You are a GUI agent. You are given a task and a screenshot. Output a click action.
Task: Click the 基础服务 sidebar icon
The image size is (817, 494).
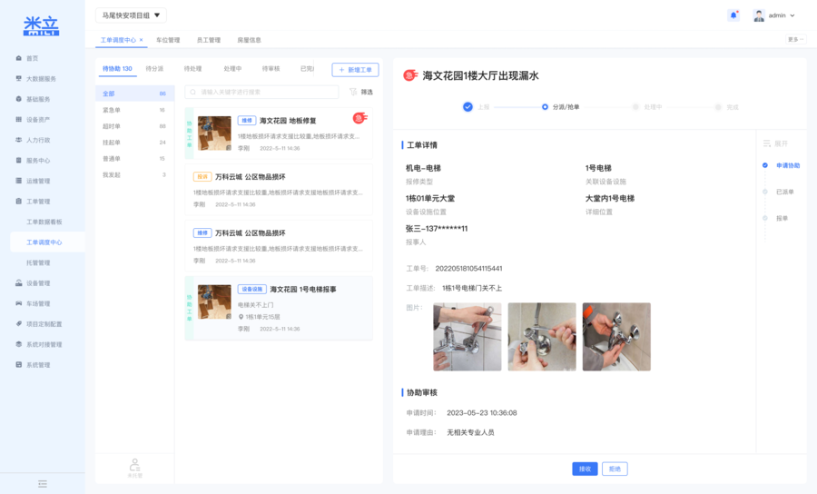[x=19, y=99]
